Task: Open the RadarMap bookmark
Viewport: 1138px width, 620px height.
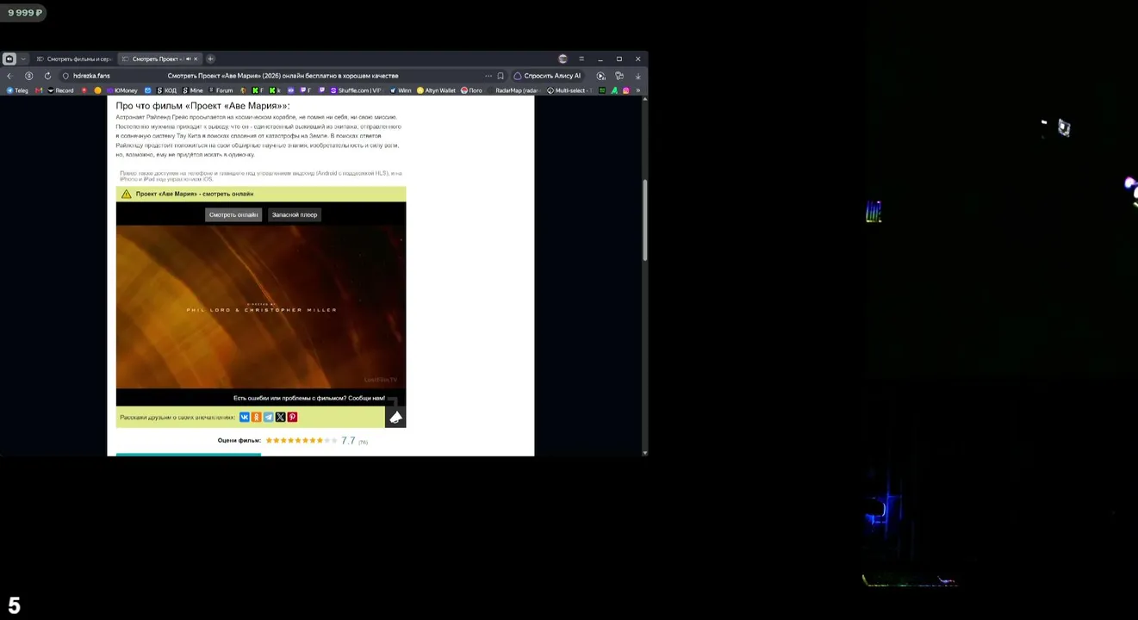Action: pos(513,90)
